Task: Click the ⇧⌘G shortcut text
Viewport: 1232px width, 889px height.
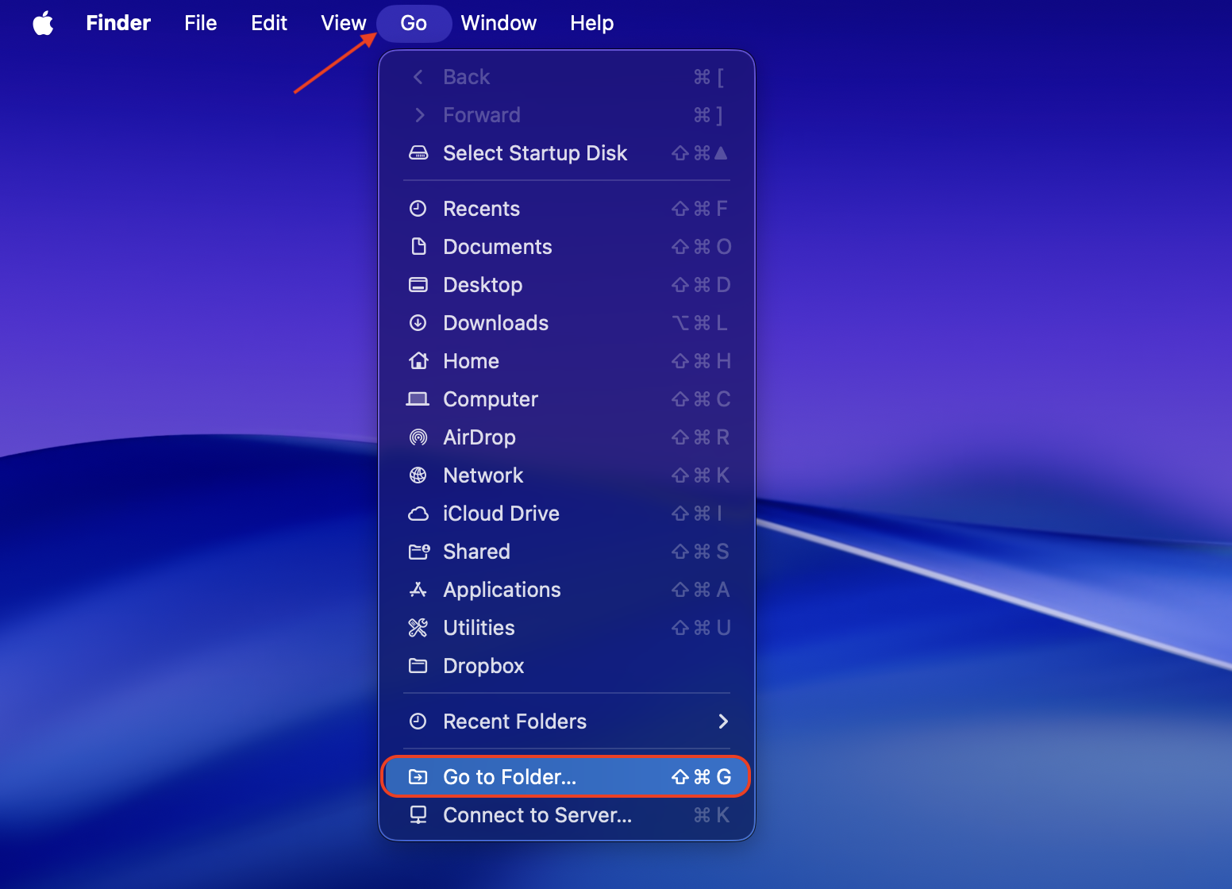Action: pyautogui.click(x=701, y=777)
